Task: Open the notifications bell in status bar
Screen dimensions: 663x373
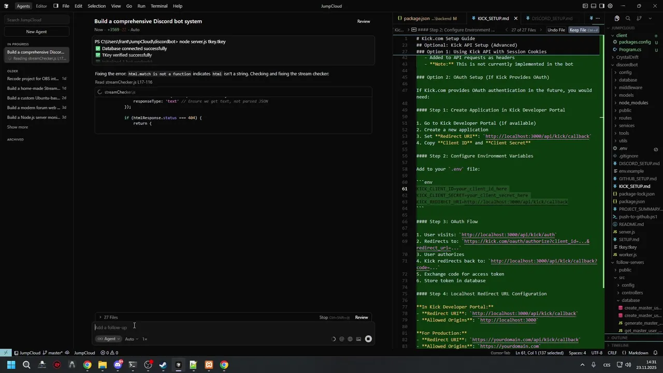Action: pos(655,353)
